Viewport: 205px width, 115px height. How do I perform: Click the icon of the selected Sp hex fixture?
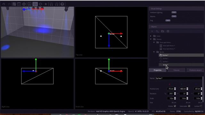[161, 55]
